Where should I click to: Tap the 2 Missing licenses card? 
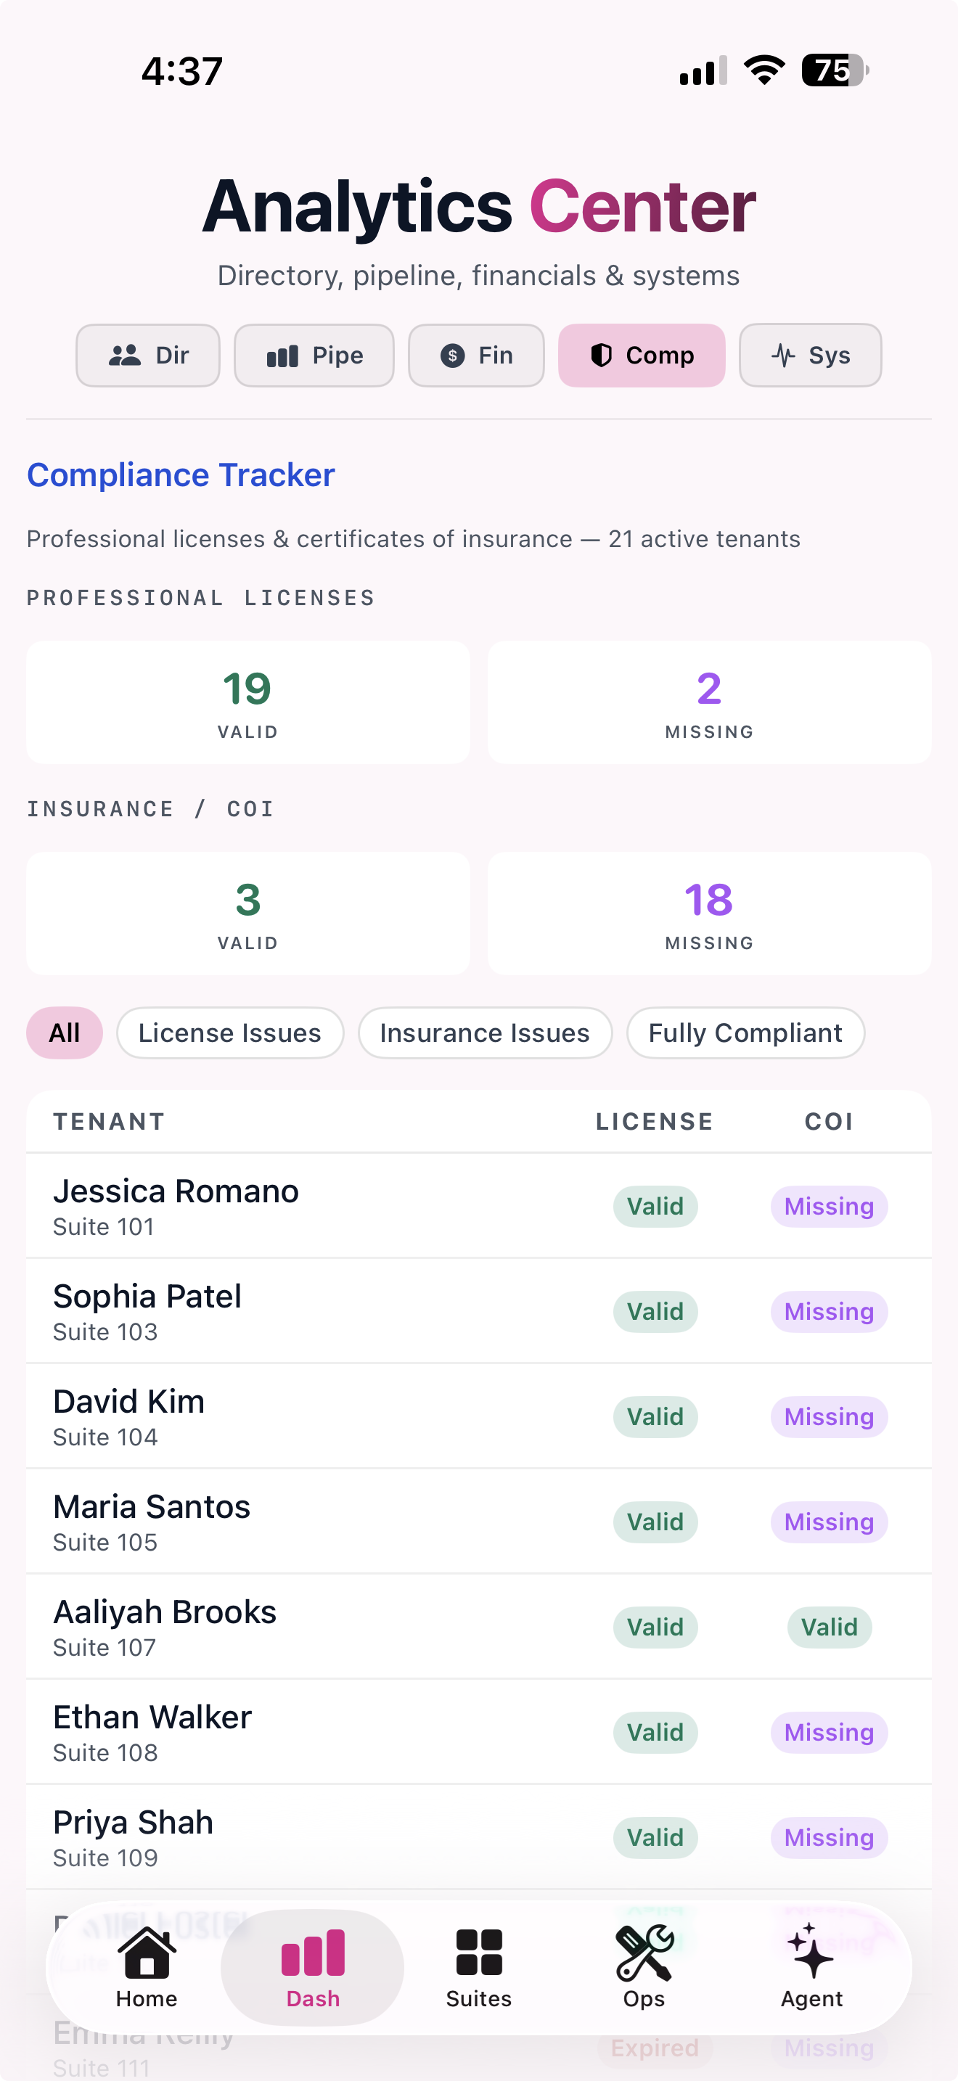[709, 703]
